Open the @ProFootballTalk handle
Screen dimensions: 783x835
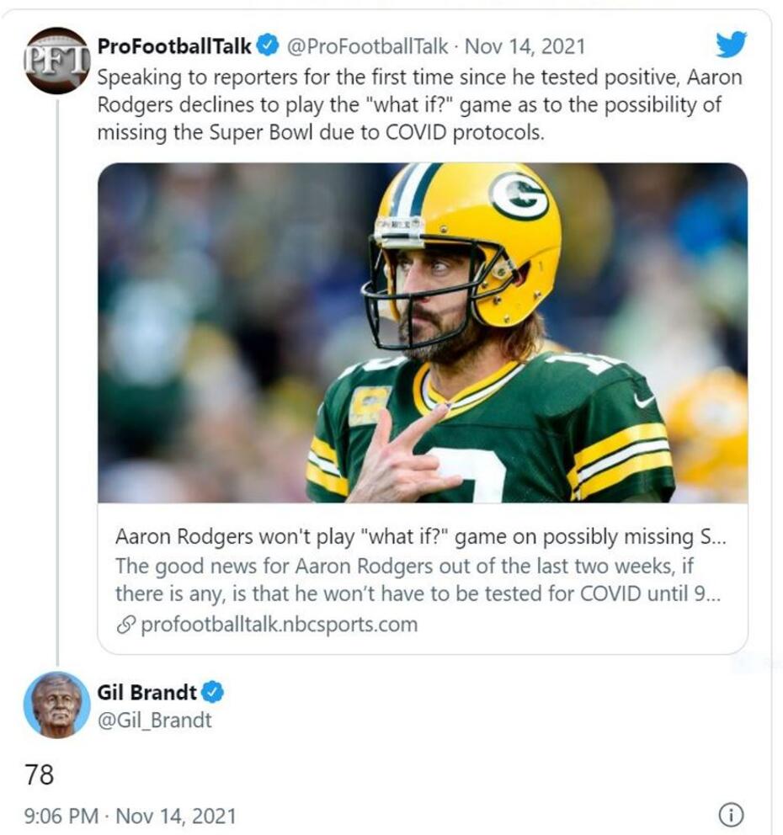[x=369, y=45]
